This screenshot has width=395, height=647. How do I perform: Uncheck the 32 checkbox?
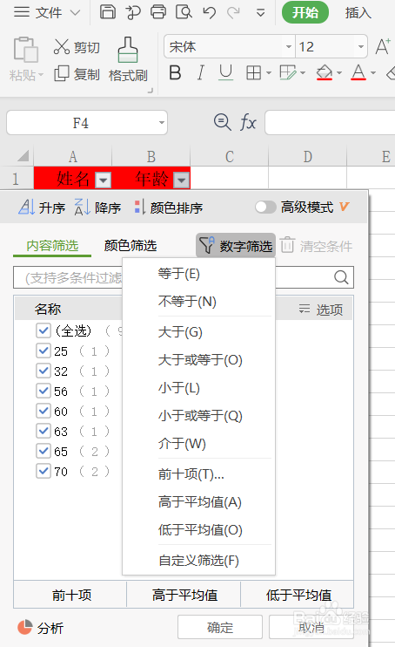44,371
